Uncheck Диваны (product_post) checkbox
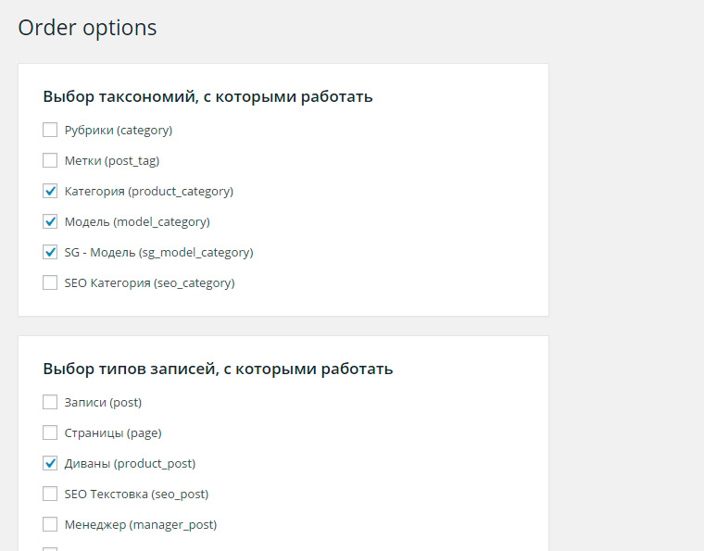 click(x=50, y=463)
